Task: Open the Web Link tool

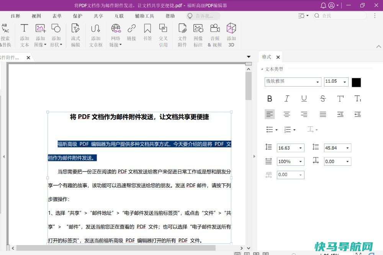Action: (x=116, y=35)
